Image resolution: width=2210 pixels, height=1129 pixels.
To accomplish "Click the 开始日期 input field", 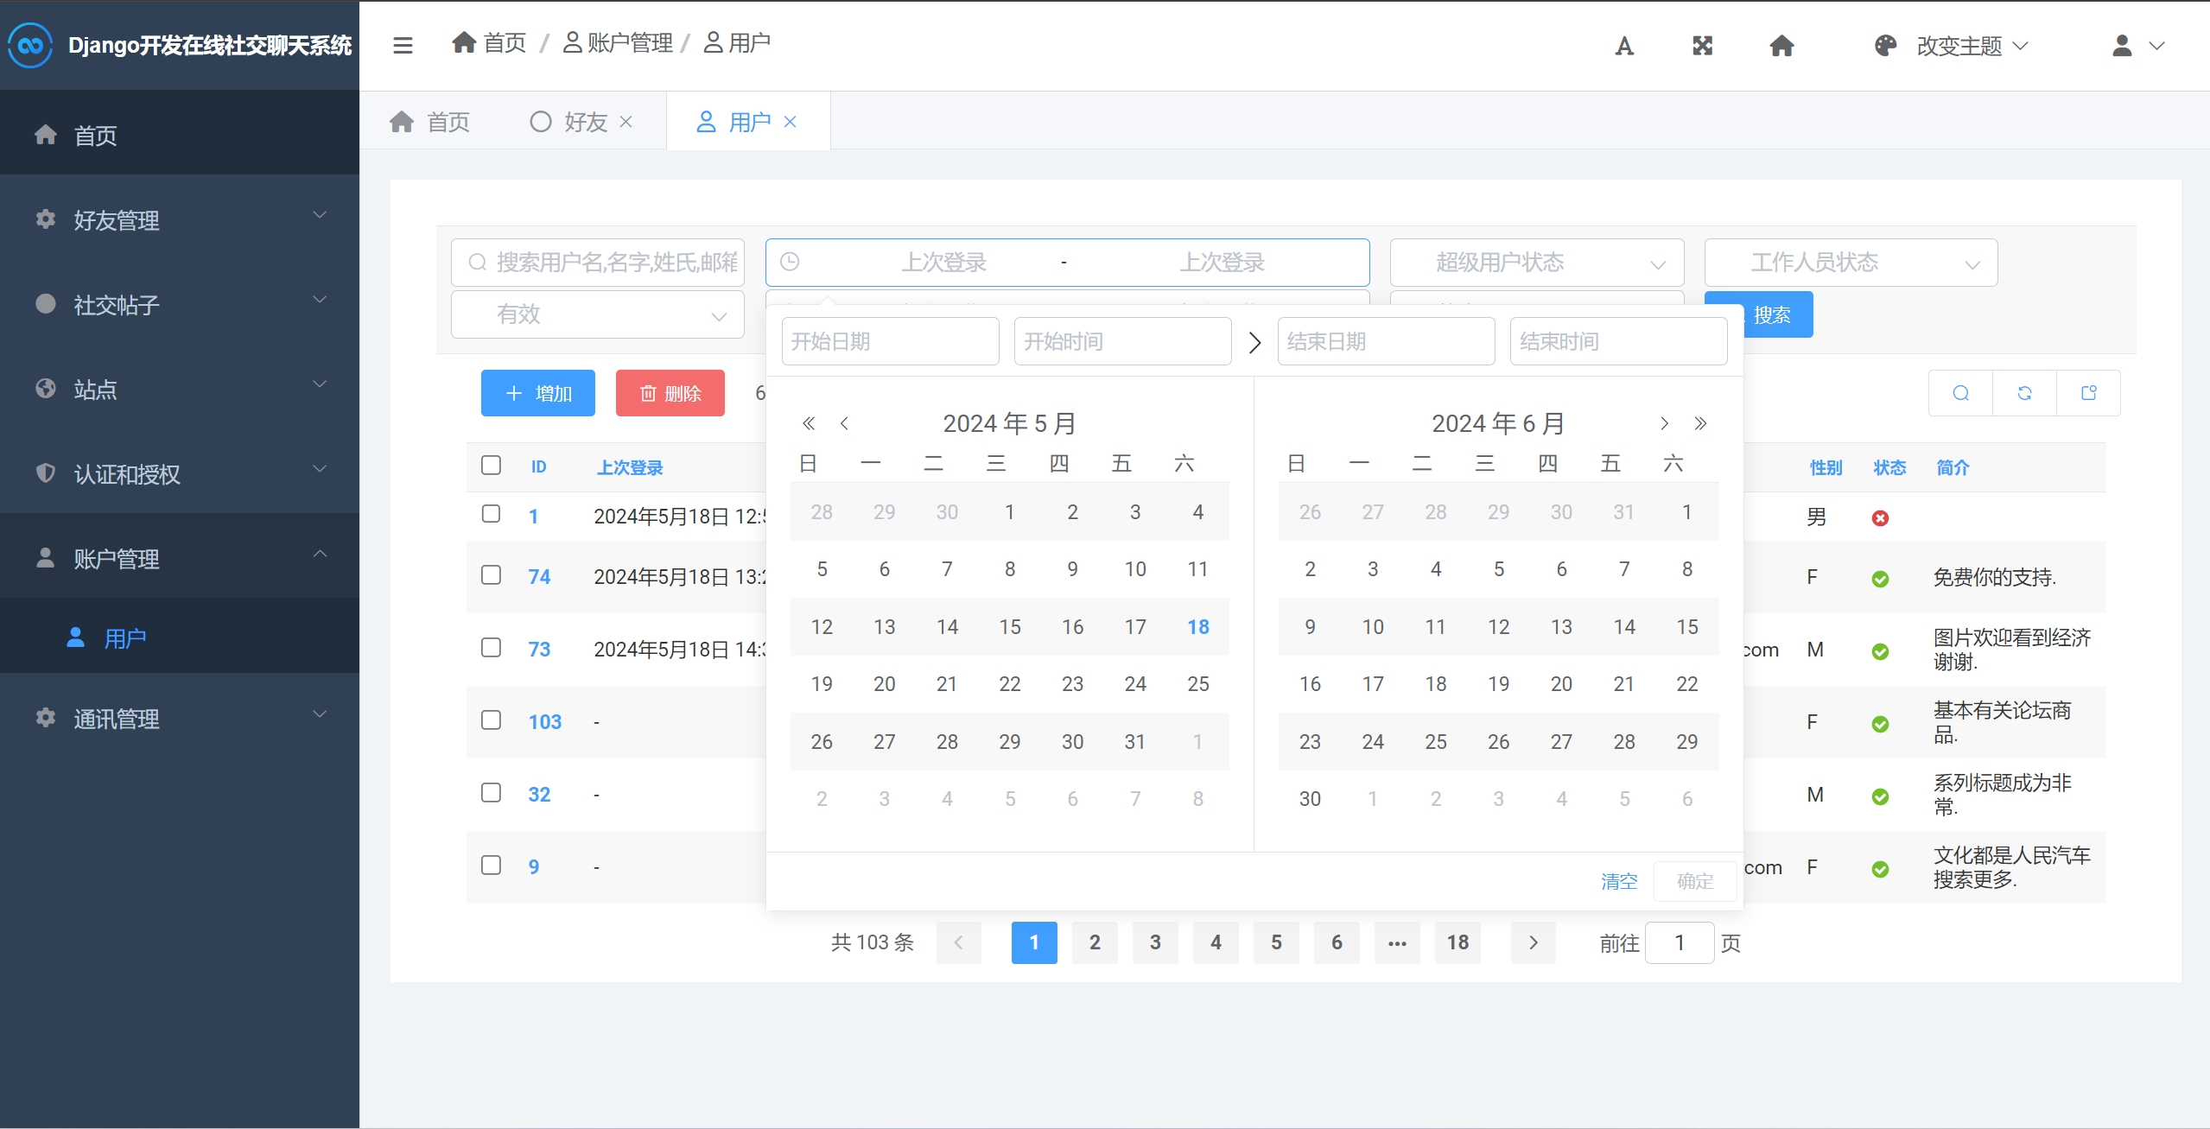I will pos(891,341).
